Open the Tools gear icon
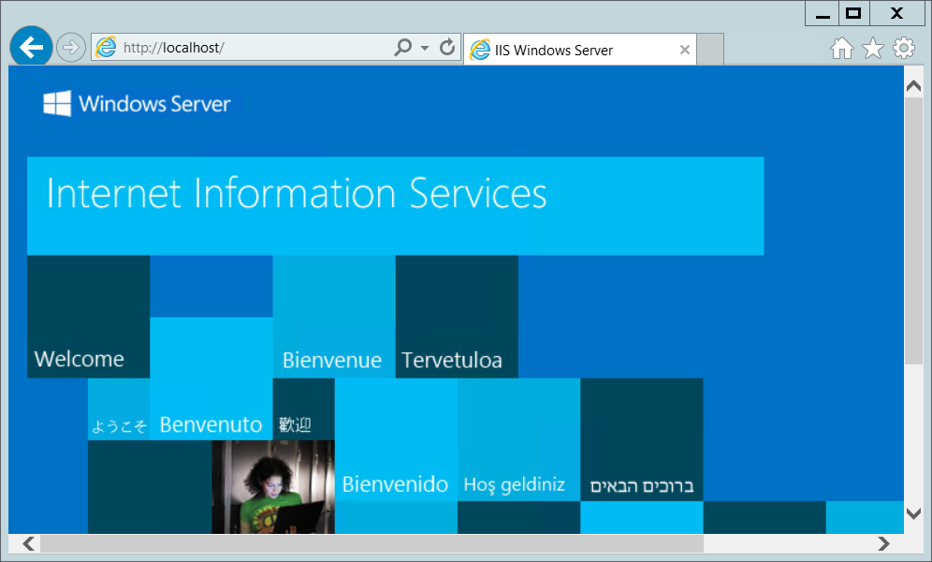Image resolution: width=932 pixels, height=562 pixels. pos(903,49)
